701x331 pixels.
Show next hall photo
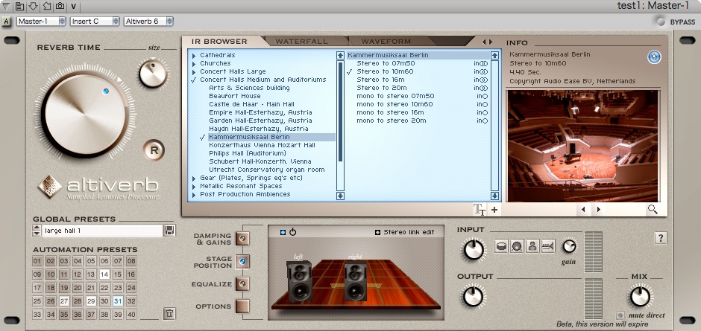(x=599, y=209)
